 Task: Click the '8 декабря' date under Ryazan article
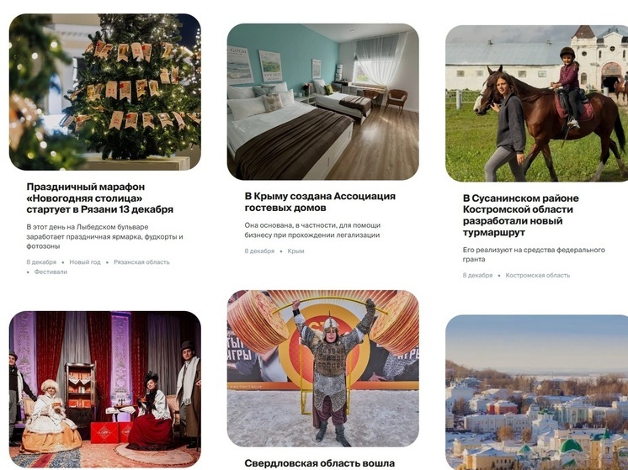(x=41, y=262)
